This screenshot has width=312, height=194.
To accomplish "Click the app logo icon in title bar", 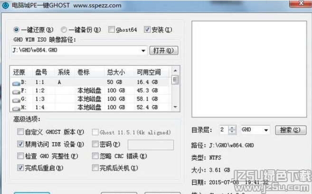I will [5, 5].
